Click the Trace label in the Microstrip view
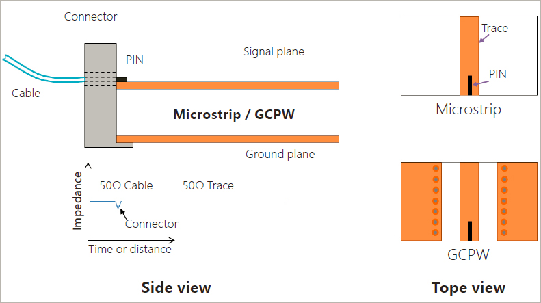541x303 pixels. [494, 28]
